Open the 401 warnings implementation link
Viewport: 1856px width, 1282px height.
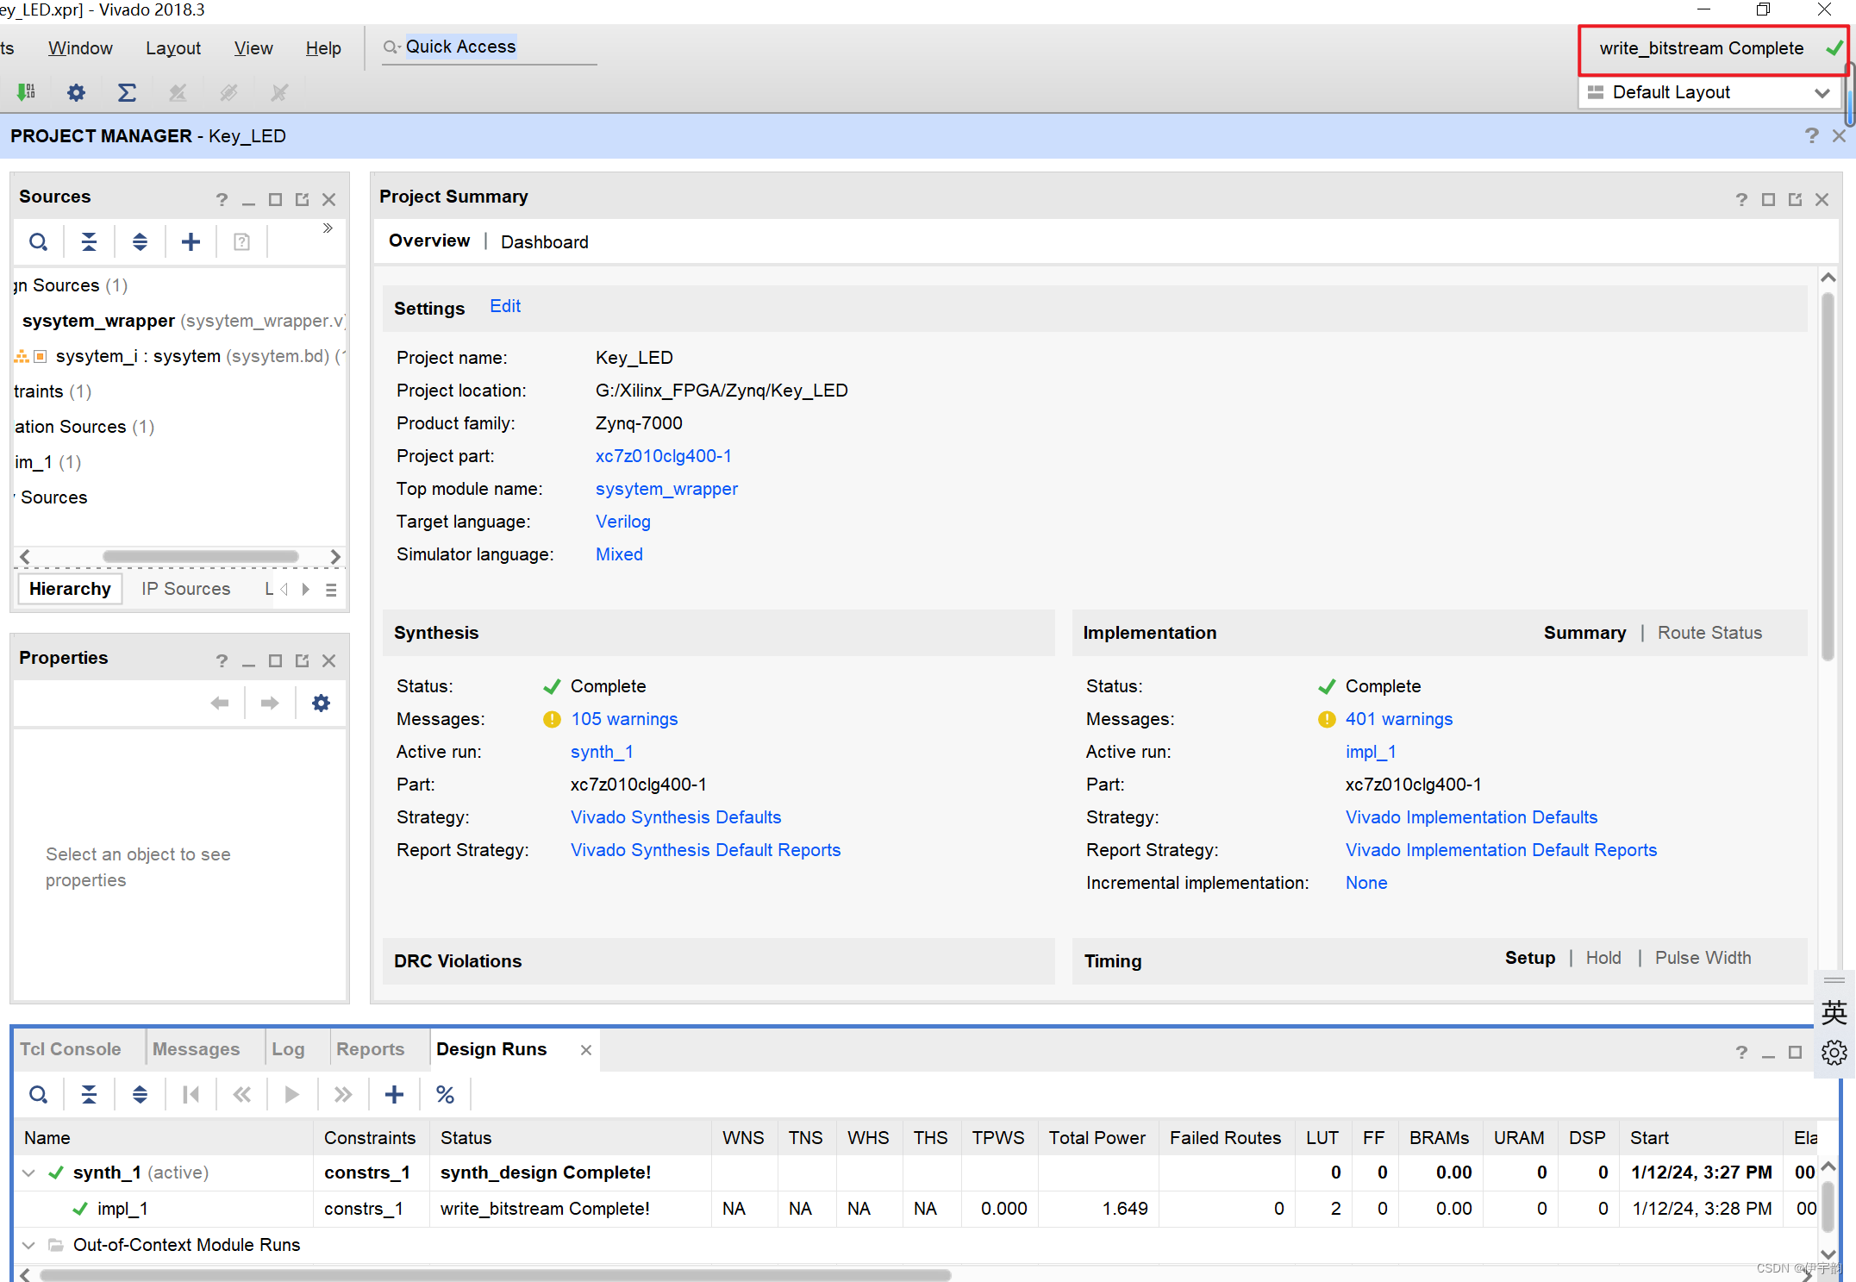[1398, 719]
